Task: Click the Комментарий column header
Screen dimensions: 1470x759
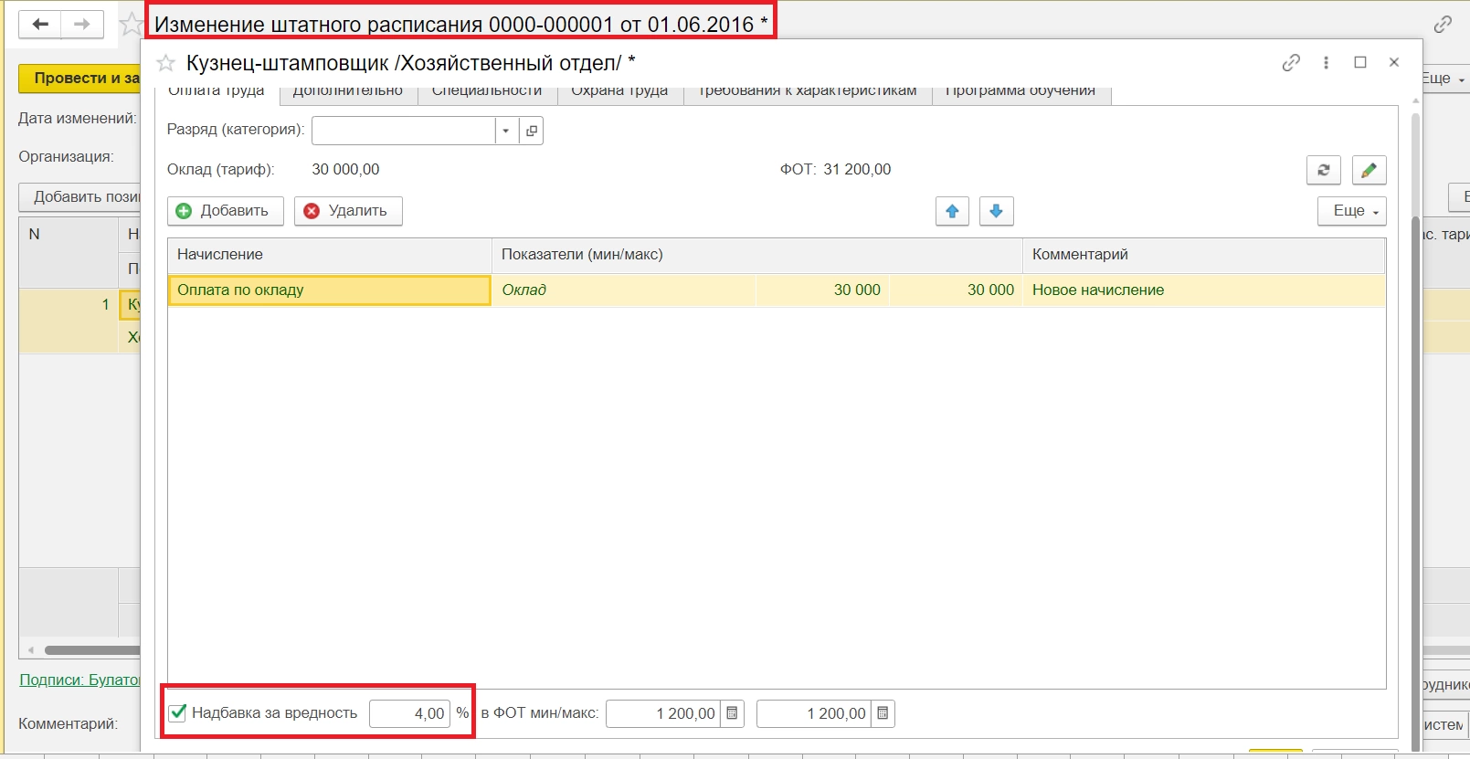Action: coord(1203,255)
